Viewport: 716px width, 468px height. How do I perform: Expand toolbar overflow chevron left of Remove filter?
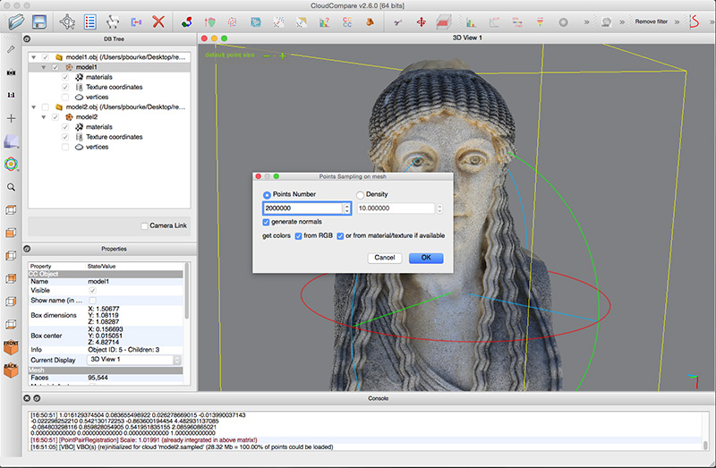click(621, 21)
